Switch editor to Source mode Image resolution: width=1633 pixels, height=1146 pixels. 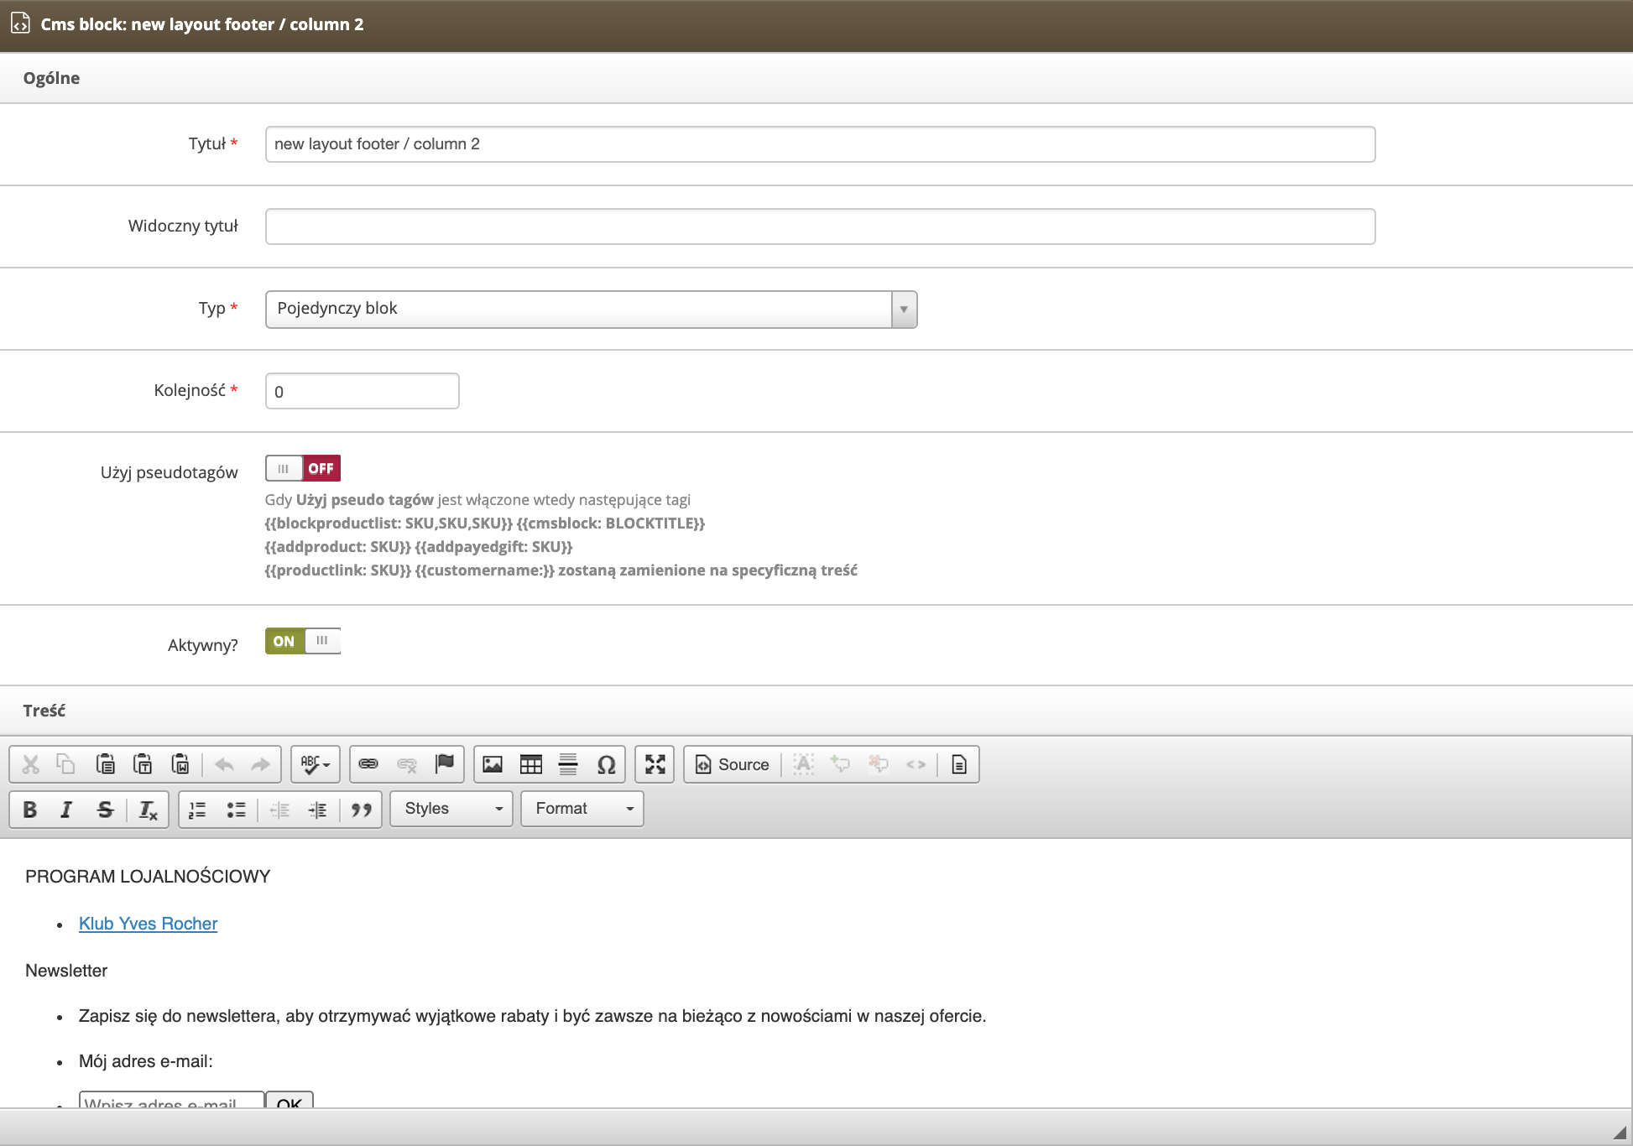point(733,764)
